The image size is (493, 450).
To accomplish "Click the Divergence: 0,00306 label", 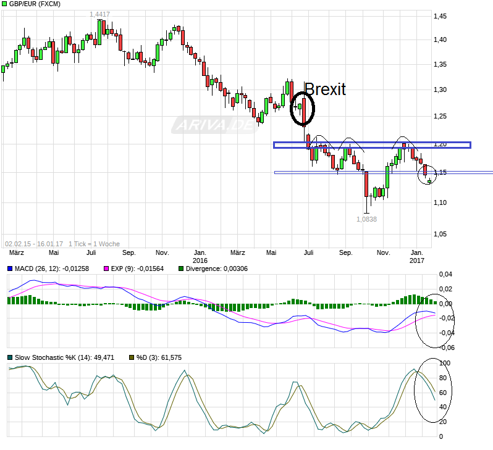I will (217, 269).
